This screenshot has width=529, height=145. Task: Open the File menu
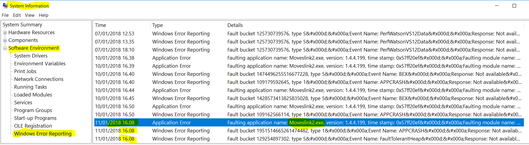[5, 15]
